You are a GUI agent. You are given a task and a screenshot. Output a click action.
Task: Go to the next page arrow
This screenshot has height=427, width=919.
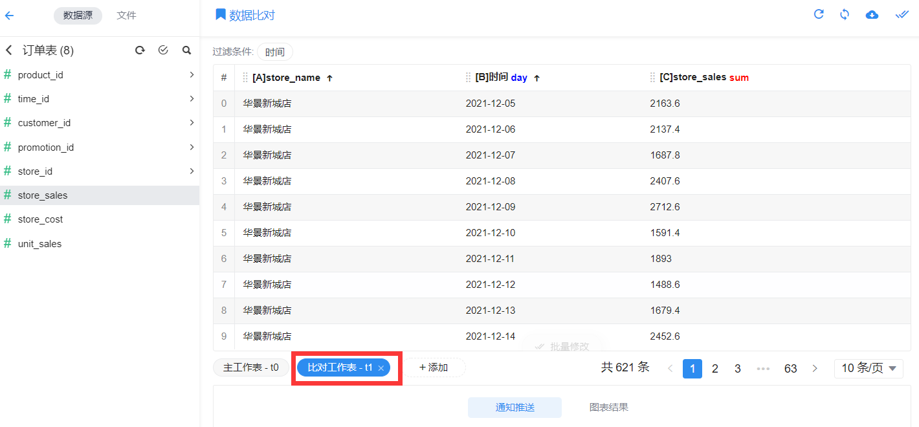coord(815,369)
